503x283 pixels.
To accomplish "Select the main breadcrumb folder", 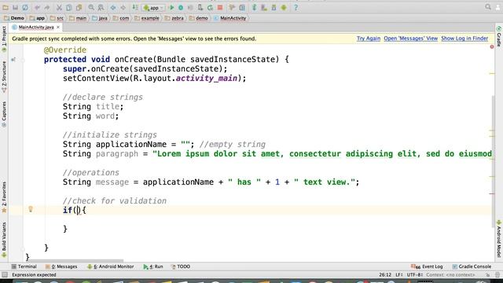I will click(78, 18).
